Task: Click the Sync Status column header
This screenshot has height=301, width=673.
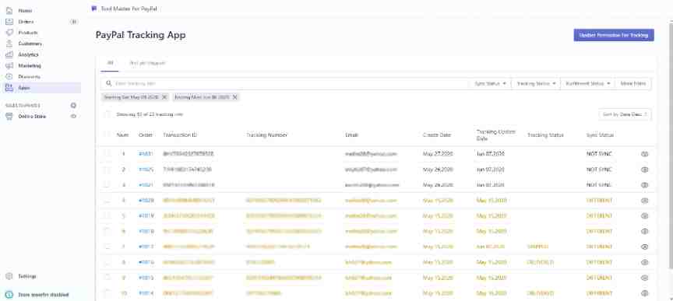Action: 600,135
